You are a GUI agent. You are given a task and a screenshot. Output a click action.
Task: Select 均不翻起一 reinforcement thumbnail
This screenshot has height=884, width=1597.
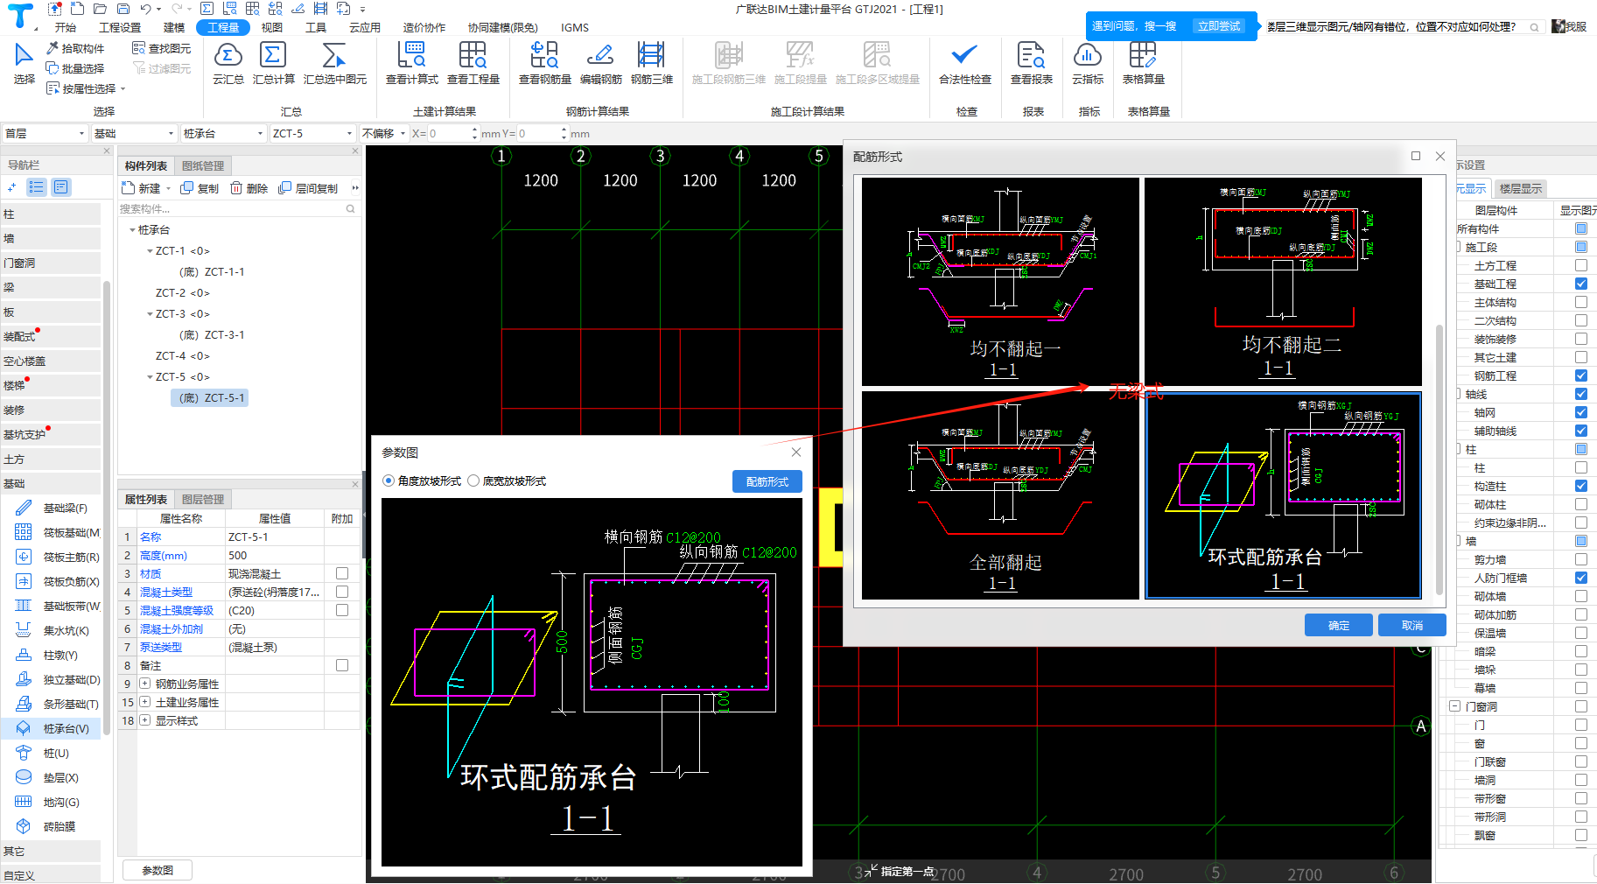pos(1000,282)
